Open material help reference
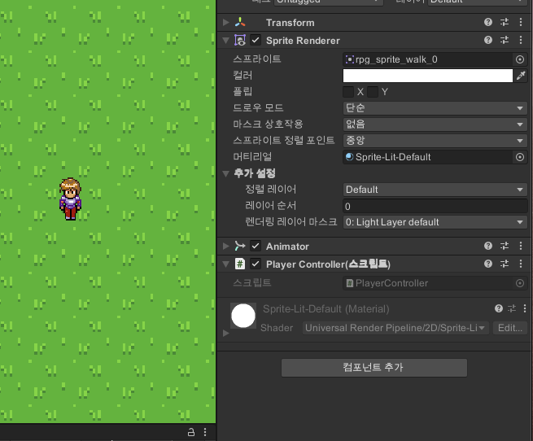The width and height of the screenshot is (533, 441). tap(499, 308)
